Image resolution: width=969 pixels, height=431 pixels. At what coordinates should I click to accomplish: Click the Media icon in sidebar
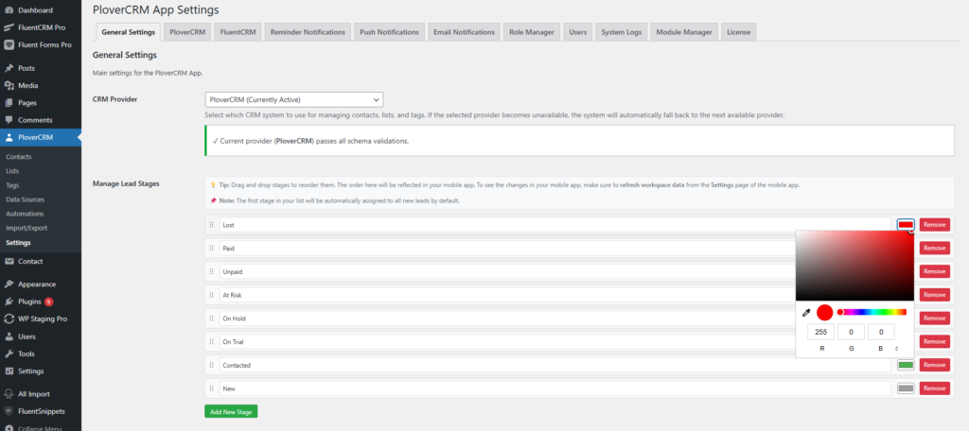tap(9, 85)
